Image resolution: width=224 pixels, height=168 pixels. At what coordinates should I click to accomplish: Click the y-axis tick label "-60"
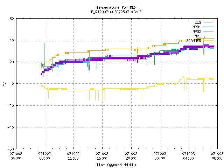point(11,149)
